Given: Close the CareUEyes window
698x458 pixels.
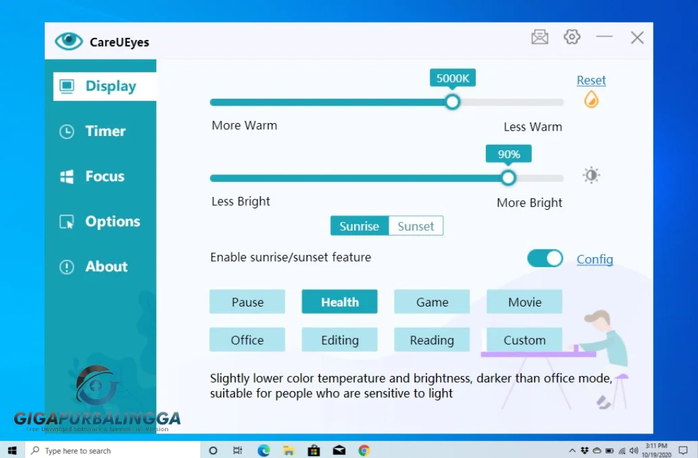Looking at the screenshot, I should (637, 37).
